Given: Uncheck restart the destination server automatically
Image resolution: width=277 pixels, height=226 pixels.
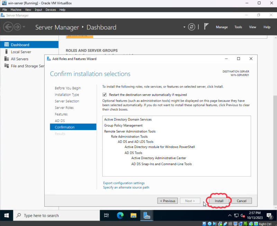Looking at the screenshot, I should pyautogui.click(x=104, y=95).
